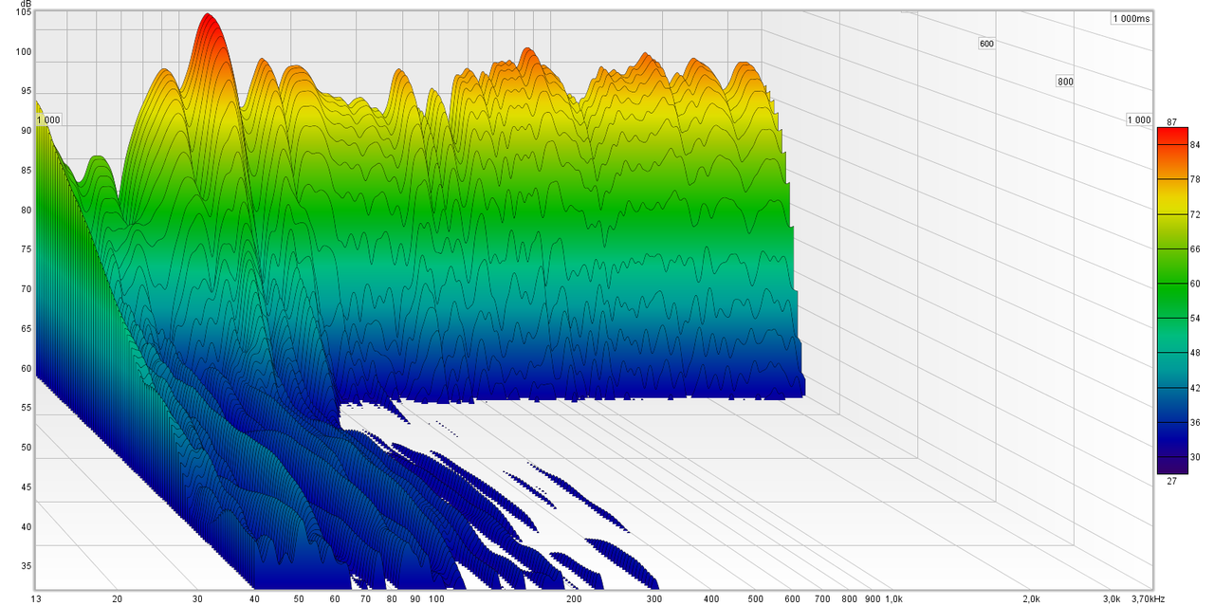
Task: Click the '3,70kHz' end frequency label
Action: tap(1149, 598)
